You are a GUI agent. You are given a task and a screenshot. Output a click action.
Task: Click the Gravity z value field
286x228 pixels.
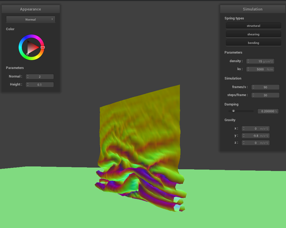point(255,143)
